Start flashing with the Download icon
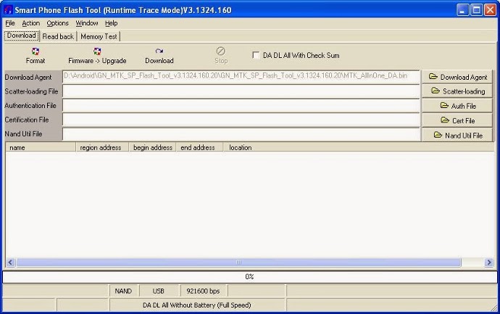 click(x=159, y=55)
